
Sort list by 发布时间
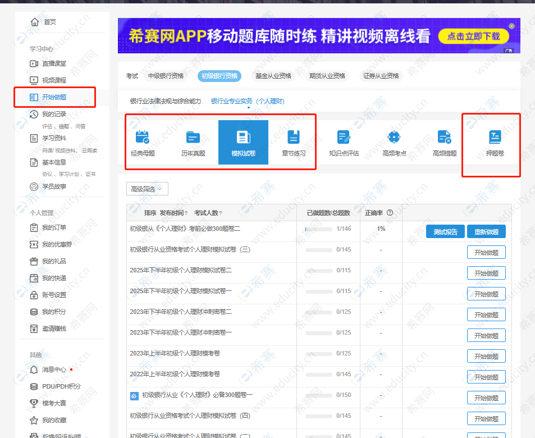coord(173,213)
